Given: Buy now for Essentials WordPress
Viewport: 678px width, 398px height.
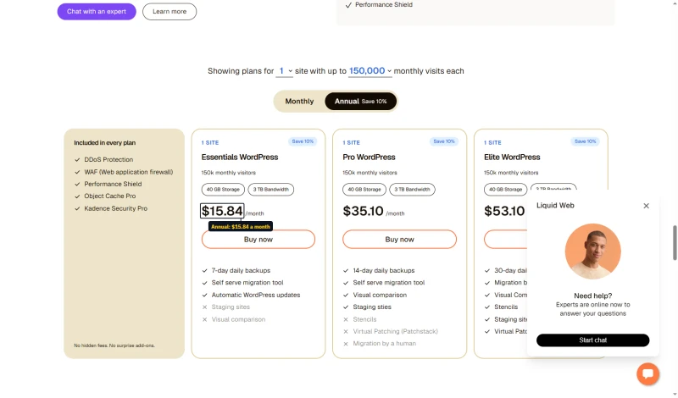Looking at the screenshot, I should [258, 240].
